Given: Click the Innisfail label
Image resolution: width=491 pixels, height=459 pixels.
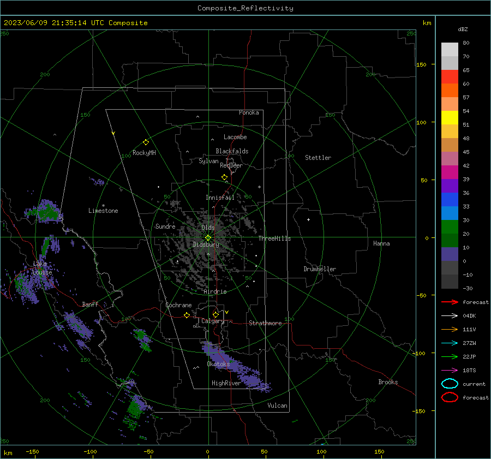Looking at the screenshot, I should (x=220, y=198).
